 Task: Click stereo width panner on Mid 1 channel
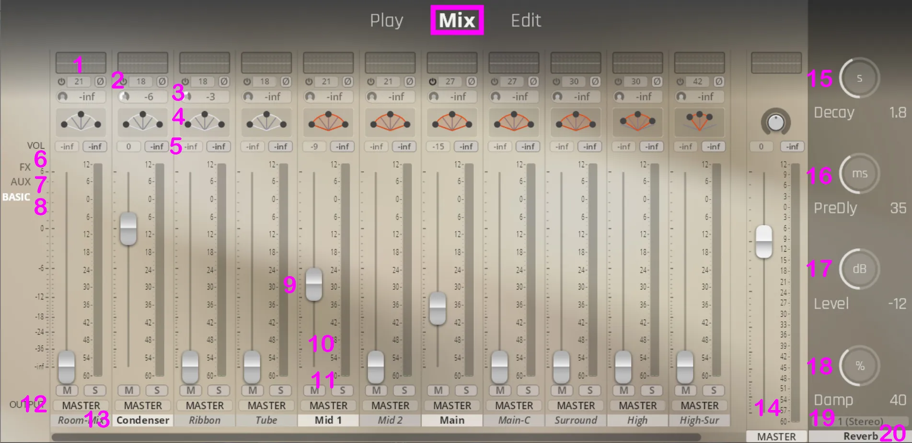[x=328, y=122]
